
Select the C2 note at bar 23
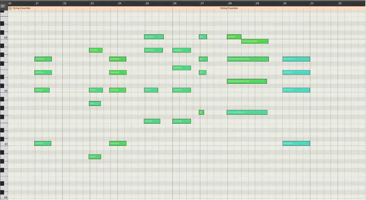96,90
